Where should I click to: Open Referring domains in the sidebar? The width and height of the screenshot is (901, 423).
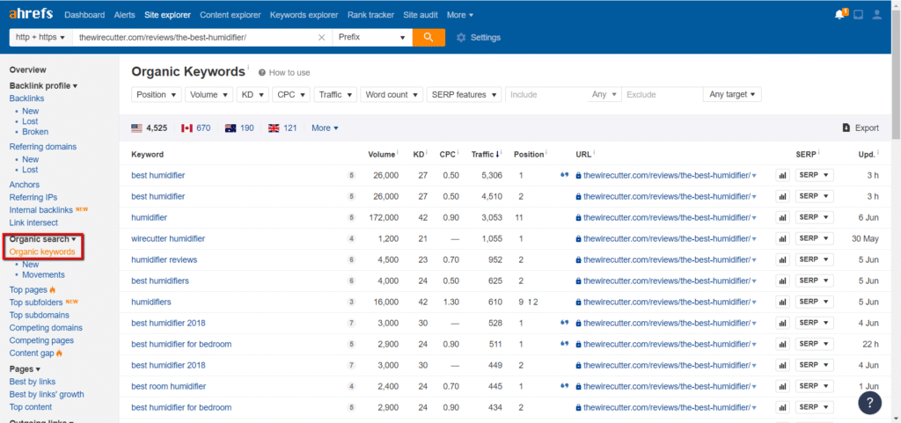[x=42, y=146]
